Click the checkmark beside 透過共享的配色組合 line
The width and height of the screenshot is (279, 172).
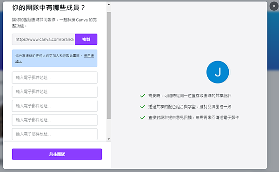(x=143, y=107)
